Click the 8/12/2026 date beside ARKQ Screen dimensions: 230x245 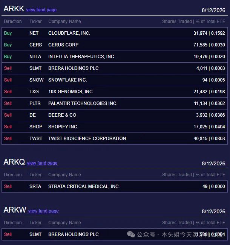213,163
